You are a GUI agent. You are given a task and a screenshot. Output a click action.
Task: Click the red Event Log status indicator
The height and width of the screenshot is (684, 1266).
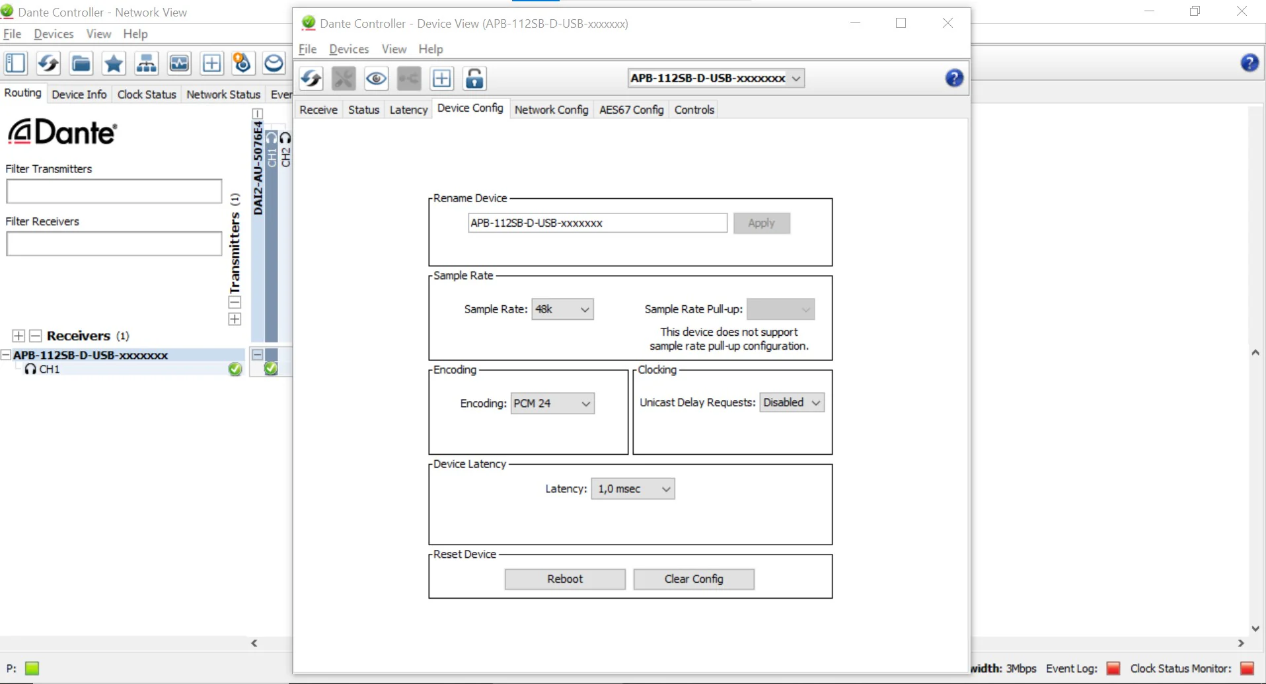pos(1113,668)
